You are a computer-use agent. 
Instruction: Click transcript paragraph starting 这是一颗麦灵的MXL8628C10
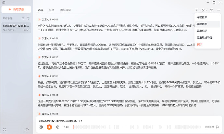pos(129,103)
